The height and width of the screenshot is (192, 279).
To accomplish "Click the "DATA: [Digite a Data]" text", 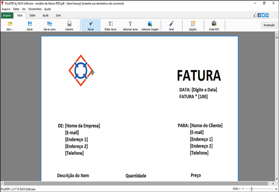I will pyautogui.click(x=198, y=90).
